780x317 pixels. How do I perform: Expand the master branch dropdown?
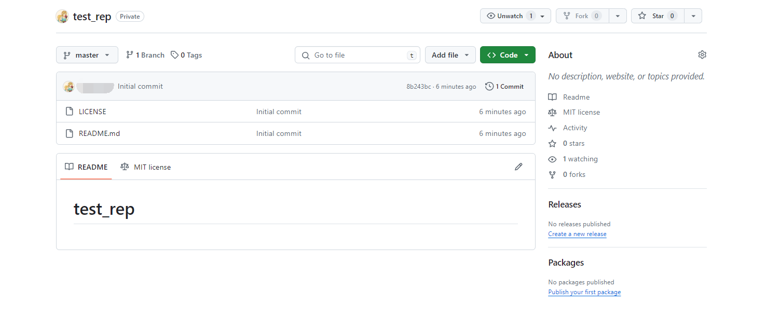point(87,55)
